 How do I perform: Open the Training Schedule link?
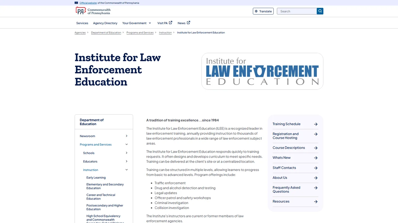pos(286,124)
